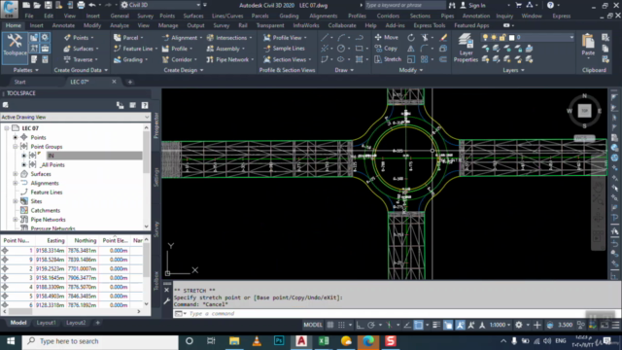Open Photoshop from the taskbar

coord(279,341)
